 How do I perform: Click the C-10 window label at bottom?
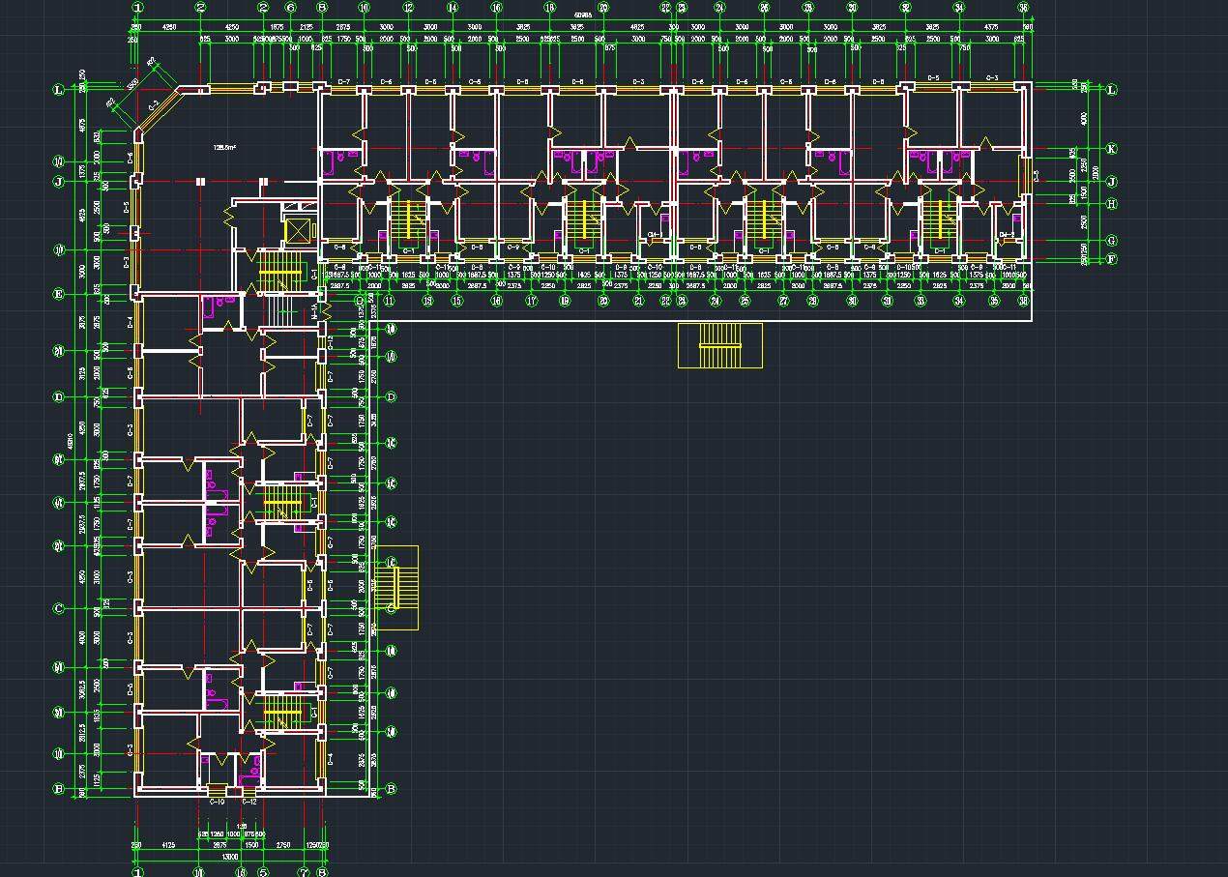217,802
